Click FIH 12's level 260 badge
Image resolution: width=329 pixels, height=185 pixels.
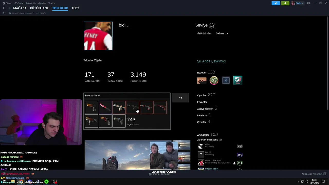point(240,155)
